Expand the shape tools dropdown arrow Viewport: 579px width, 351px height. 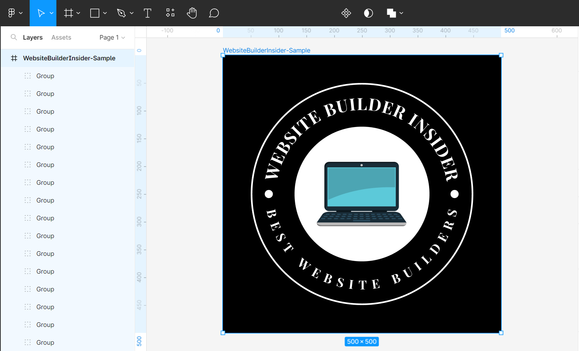coord(105,13)
